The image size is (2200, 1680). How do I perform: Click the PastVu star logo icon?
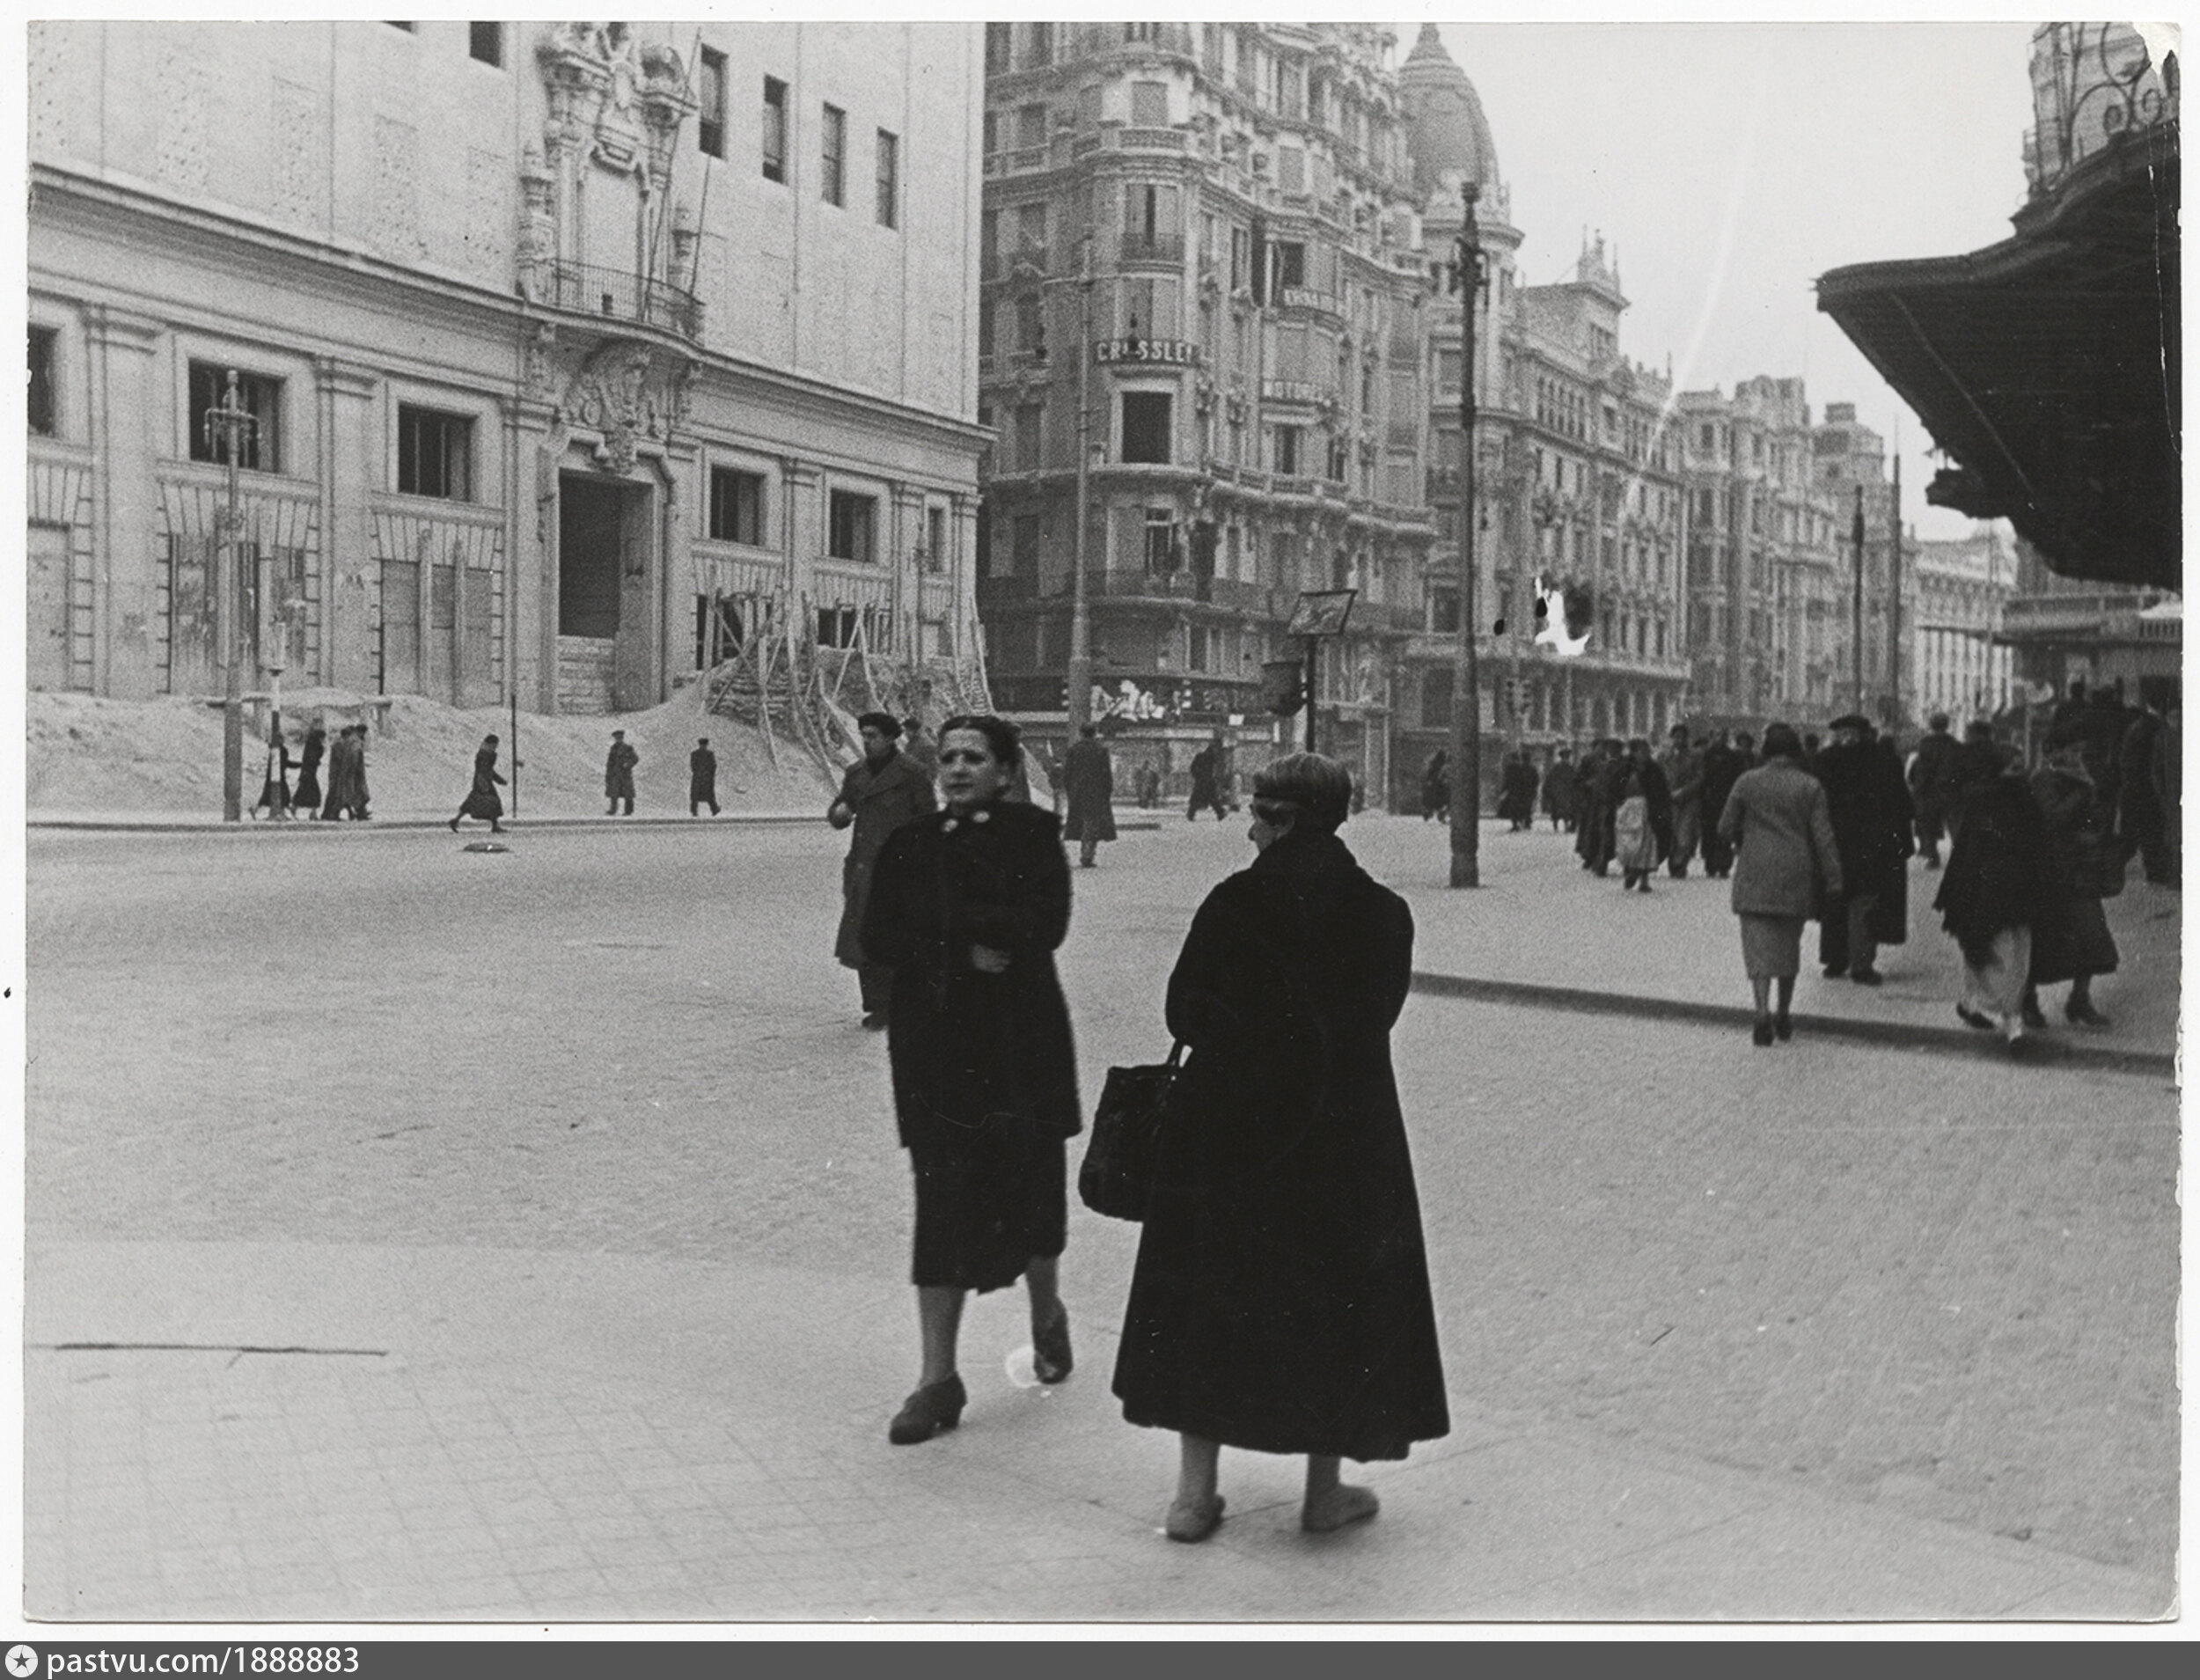tap(20, 1661)
